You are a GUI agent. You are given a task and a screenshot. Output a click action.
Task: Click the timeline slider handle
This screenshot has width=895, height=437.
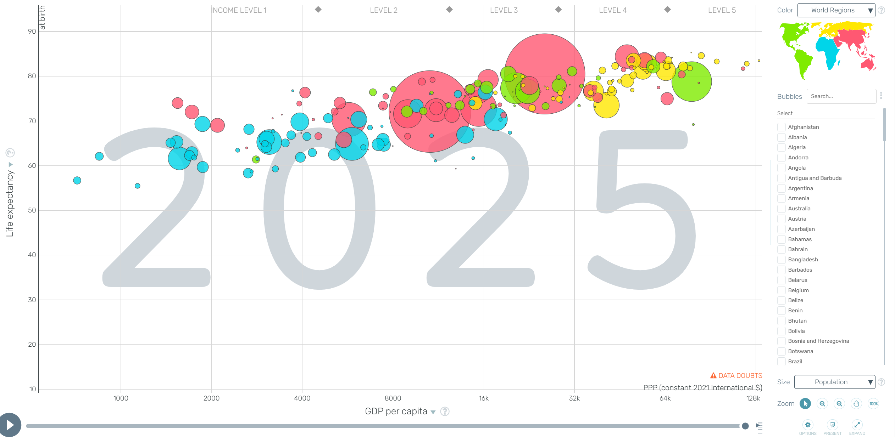point(745,426)
